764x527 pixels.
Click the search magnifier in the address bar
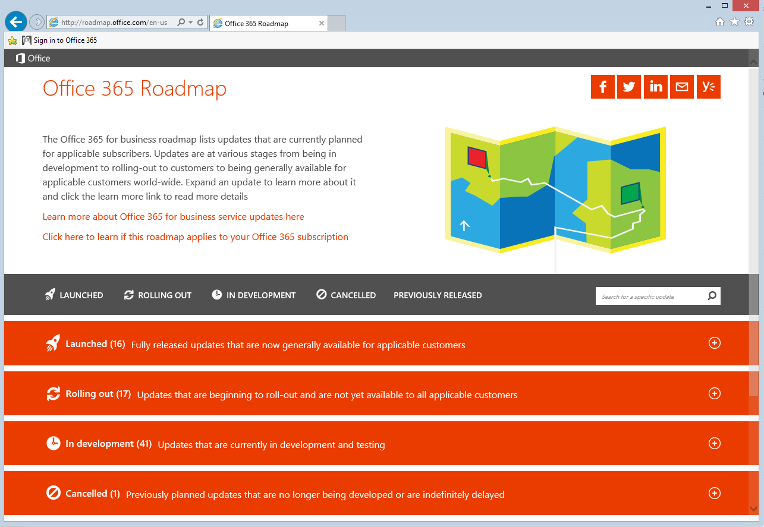tap(181, 23)
